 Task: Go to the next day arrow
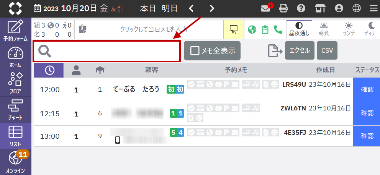pos(212,8)
